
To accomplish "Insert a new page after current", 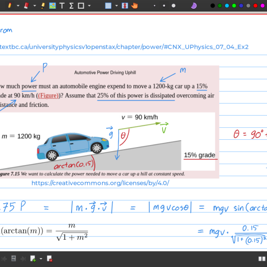I will click(33, 259).
